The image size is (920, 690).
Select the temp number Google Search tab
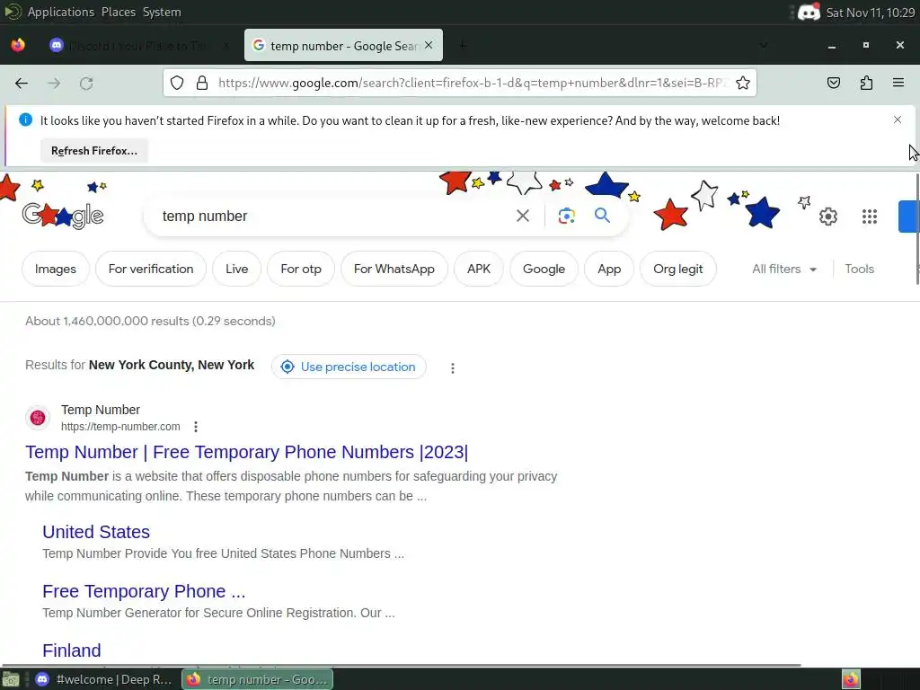pos(343,45)
